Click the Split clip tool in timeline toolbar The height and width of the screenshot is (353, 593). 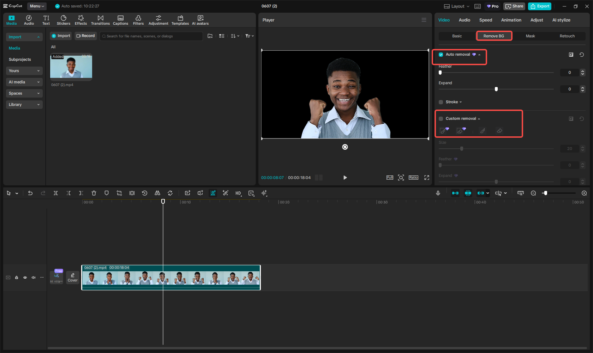pos(56,193)
